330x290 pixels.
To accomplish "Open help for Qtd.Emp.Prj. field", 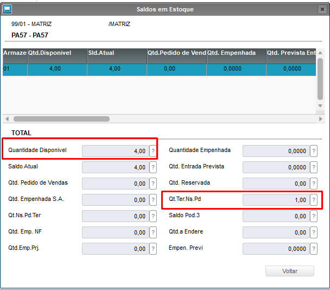I will [x=153, y=249].
